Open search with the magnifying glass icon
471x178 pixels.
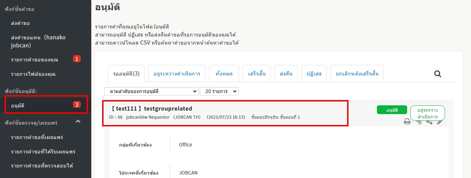coord(438,74)
